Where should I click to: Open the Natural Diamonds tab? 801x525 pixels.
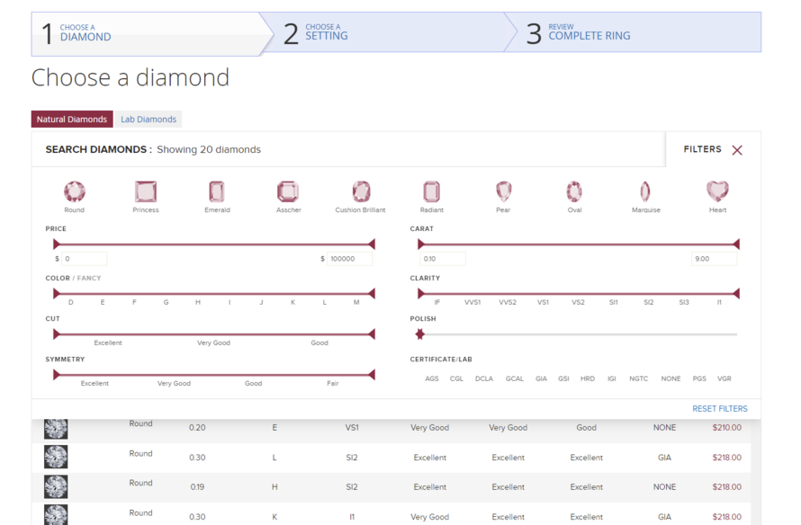click(72, 120)
